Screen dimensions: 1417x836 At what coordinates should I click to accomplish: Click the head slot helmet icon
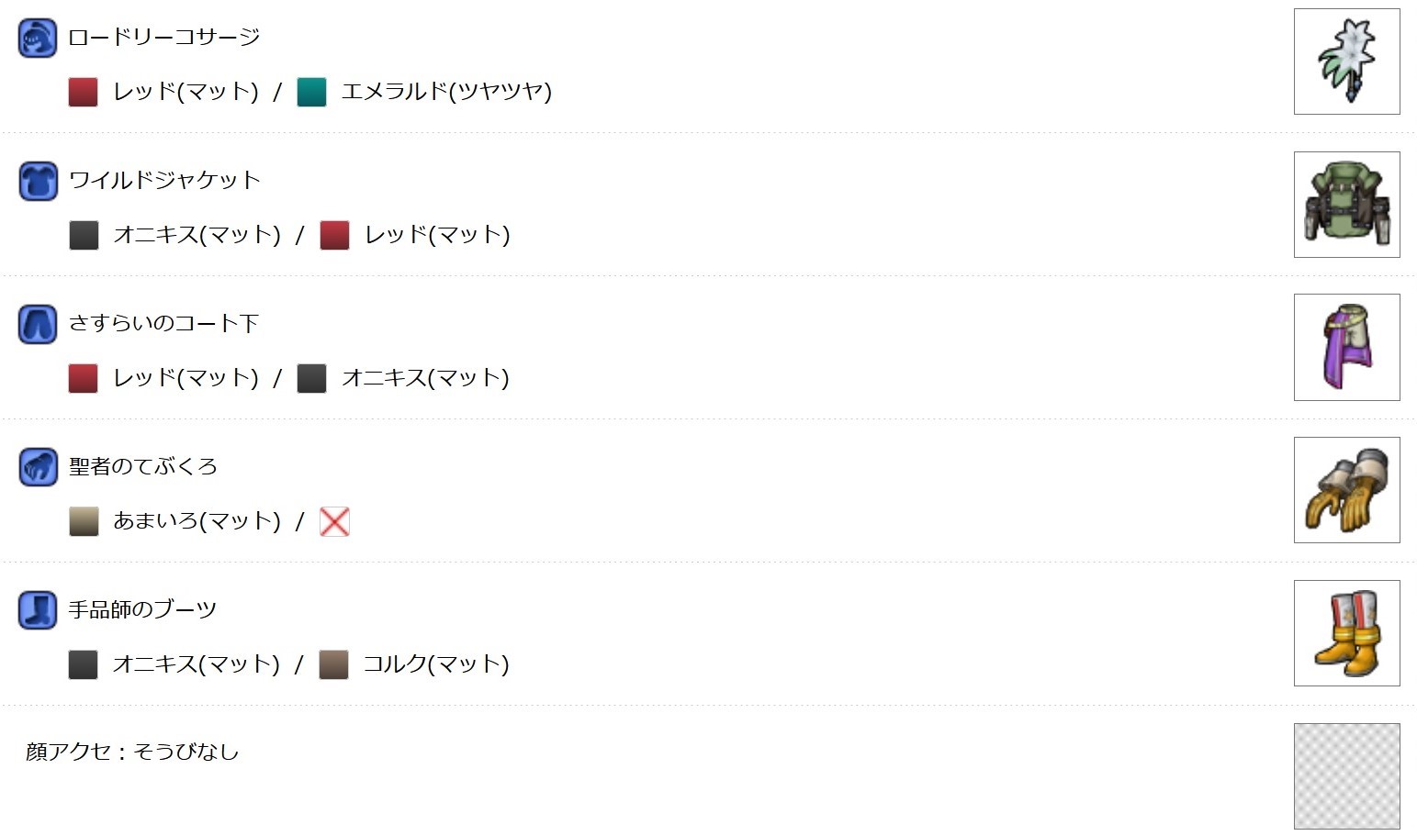(x=38, y=39)
